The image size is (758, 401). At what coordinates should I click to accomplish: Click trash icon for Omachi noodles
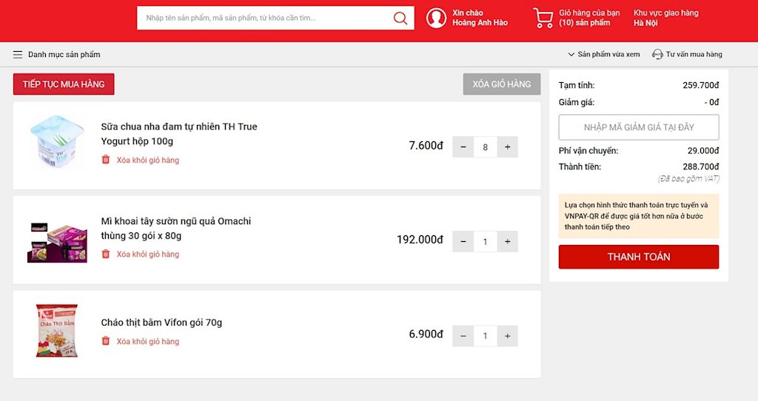(x=106, y=255)
